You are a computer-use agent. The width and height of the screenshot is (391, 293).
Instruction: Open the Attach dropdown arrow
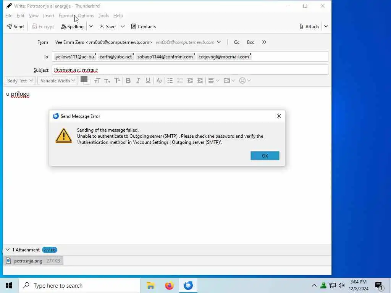tap(326, 26)
